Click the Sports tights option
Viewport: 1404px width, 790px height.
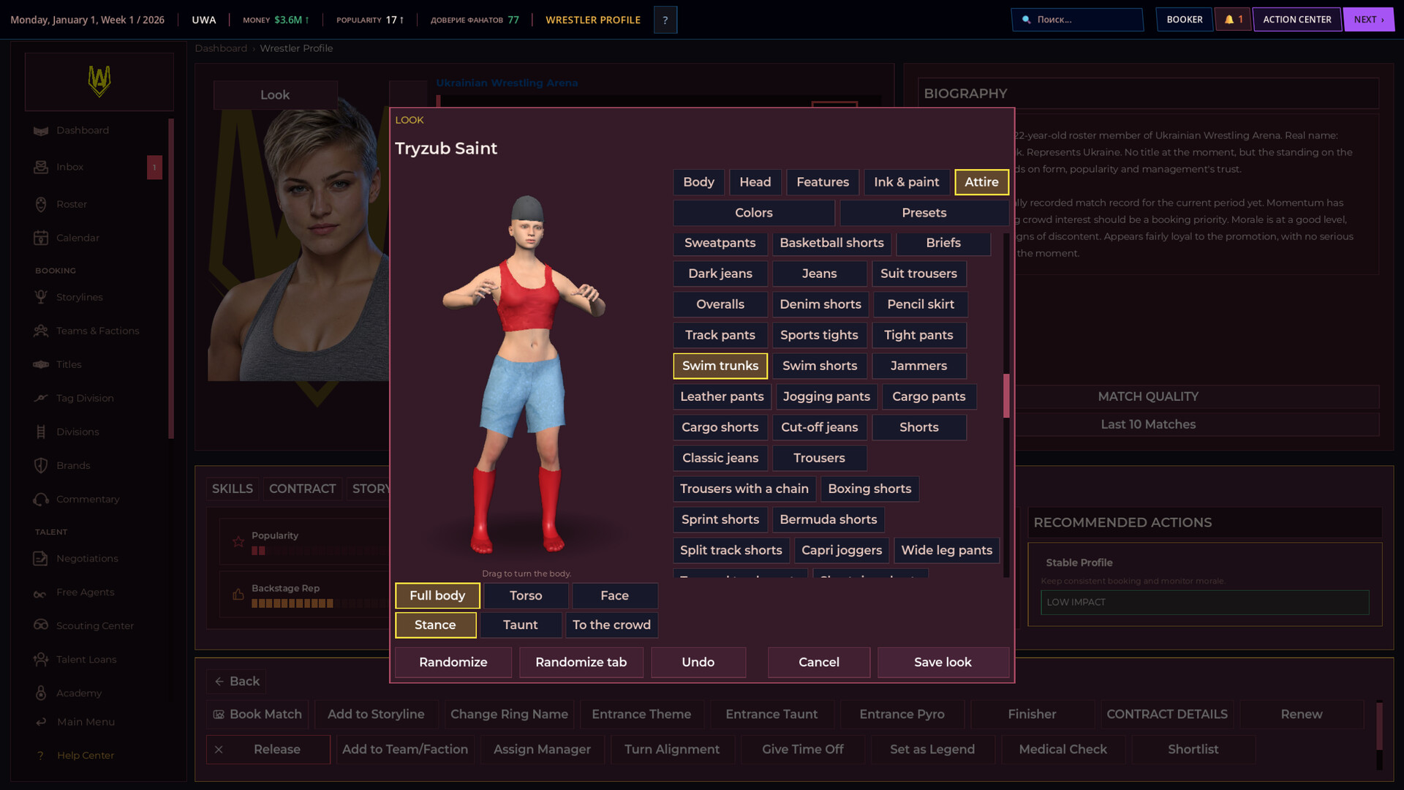(x=819, y=335)
